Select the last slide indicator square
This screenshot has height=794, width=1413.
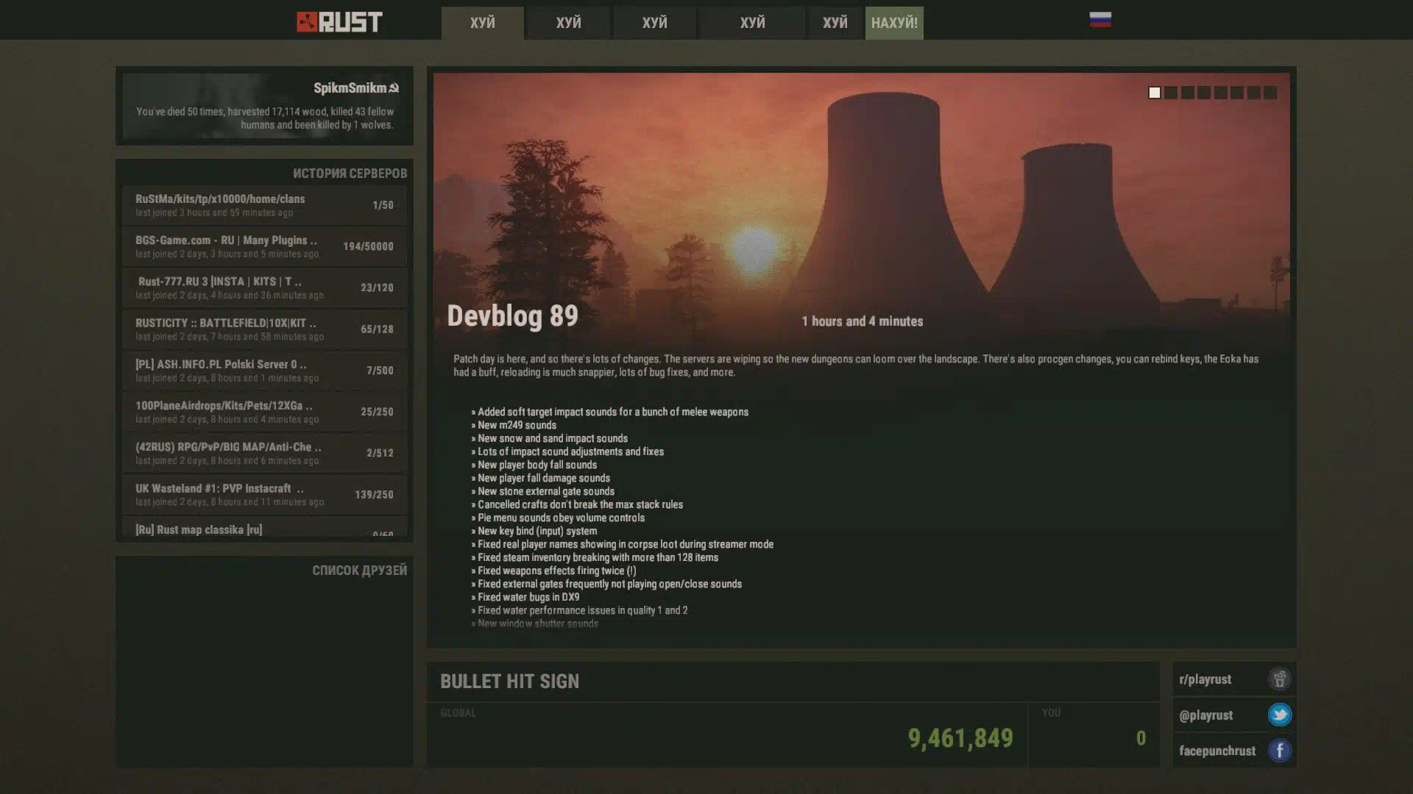pyautogui.click(x=1270, y=93)
